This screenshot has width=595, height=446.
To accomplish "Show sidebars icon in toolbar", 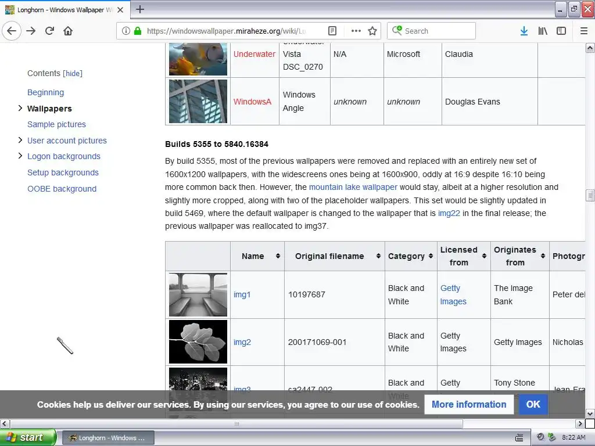I will [x=561, y=31].
